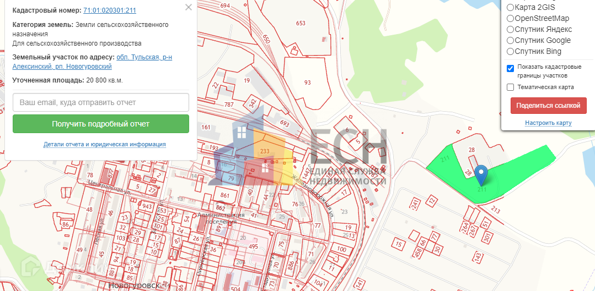This screenshot has width=595, height=291.
Task: Uncheck Показать кадастровые границы участков
Action: point(511,68)
